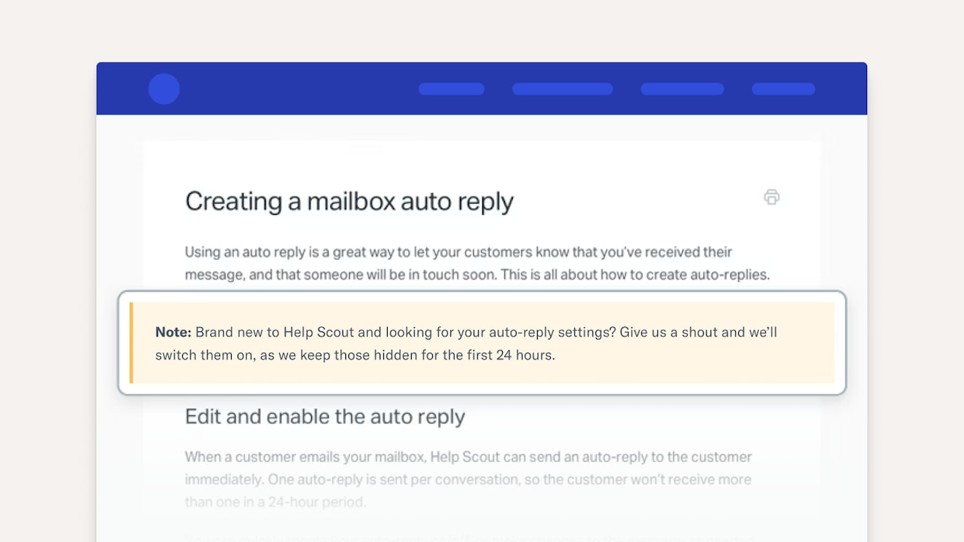Click the empty blue header area beside the logo
This screenshot has width=964, height=542.
(x=291, y=89)
